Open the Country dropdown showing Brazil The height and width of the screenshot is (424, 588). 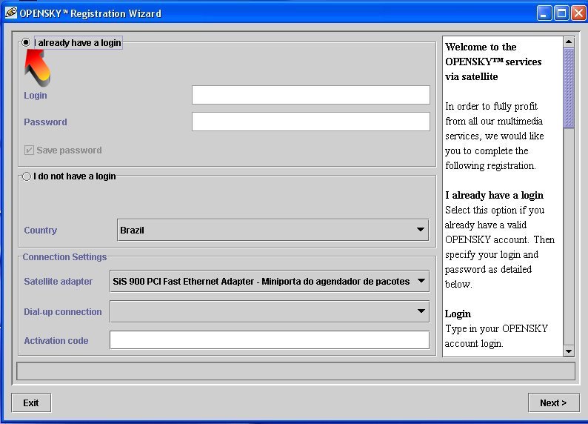(x=273, y=230)
